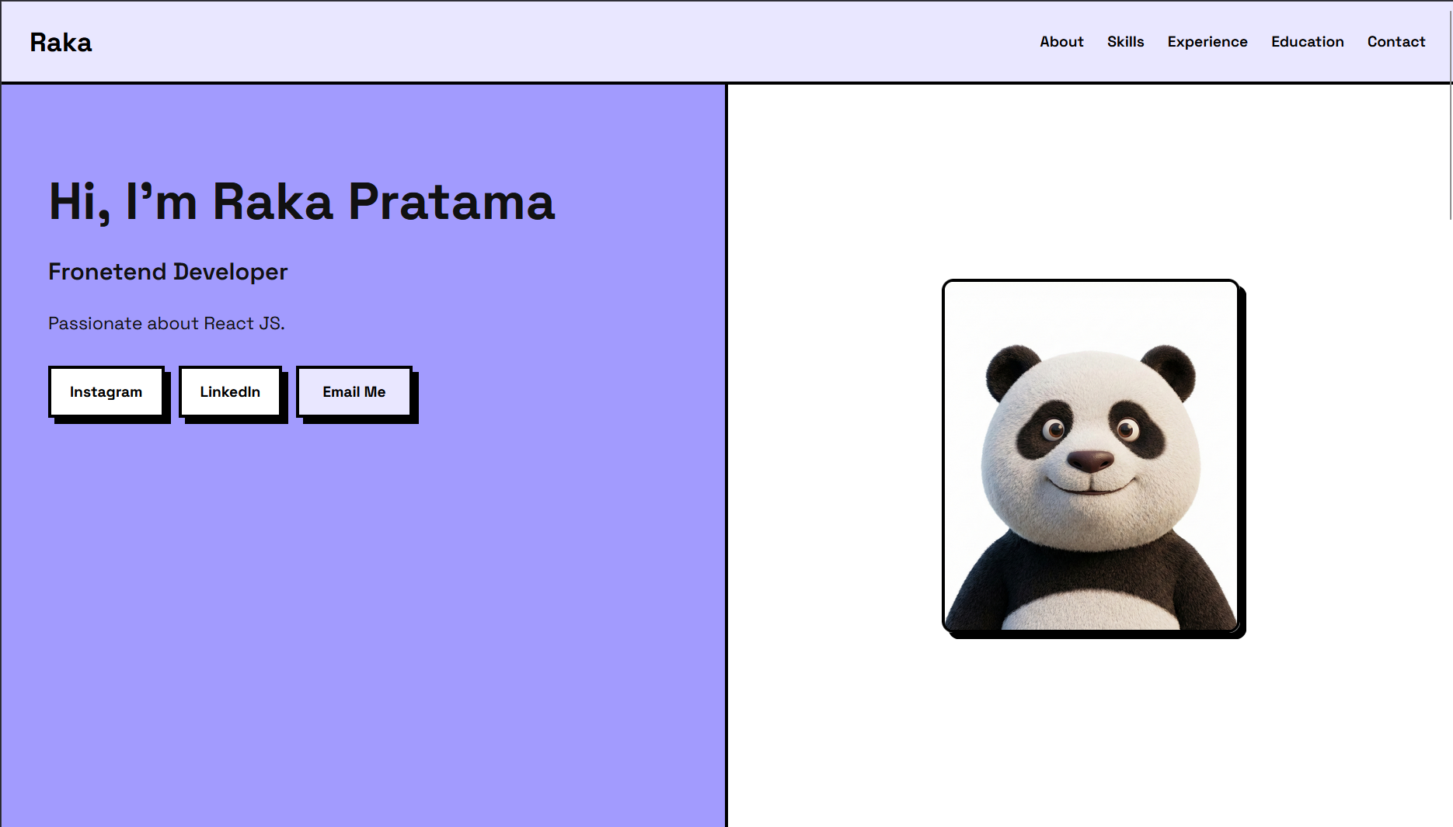This screenshot has width=1453, height=827.
Task: Go to the About section
Action: click(x=1061, y=42)
